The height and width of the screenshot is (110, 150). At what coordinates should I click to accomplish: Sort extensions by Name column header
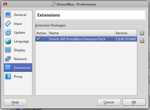81,33
